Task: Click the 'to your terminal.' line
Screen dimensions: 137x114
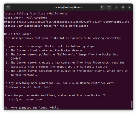Action: [24, 75]
